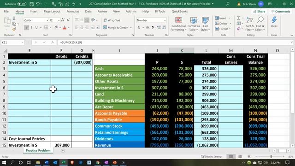295x166 pixels.
Task: Open the File tab
Action: (6, 11)
